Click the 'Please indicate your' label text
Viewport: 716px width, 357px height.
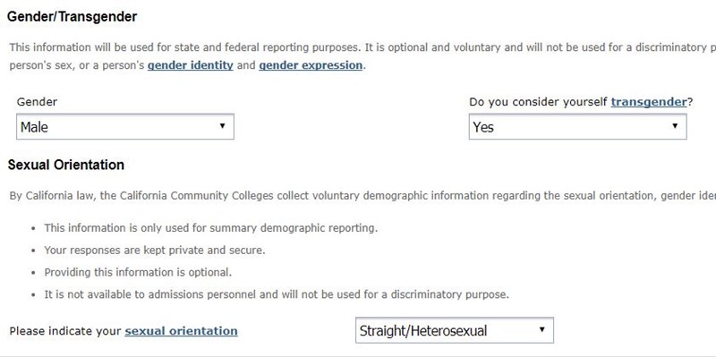[65, 330]
